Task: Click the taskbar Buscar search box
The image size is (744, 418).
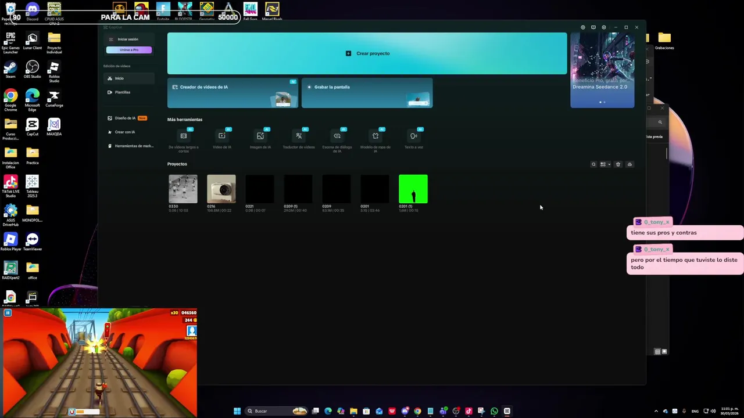Action: [276, 411]
